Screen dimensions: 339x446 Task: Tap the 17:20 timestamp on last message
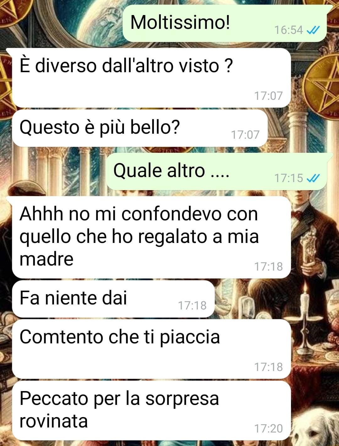tap(268, 428)
